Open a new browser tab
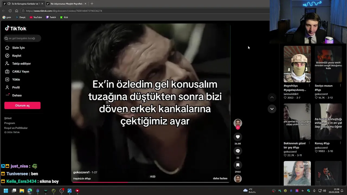The height and width of the screenshot is (195, 347). [x=92, y=4]
